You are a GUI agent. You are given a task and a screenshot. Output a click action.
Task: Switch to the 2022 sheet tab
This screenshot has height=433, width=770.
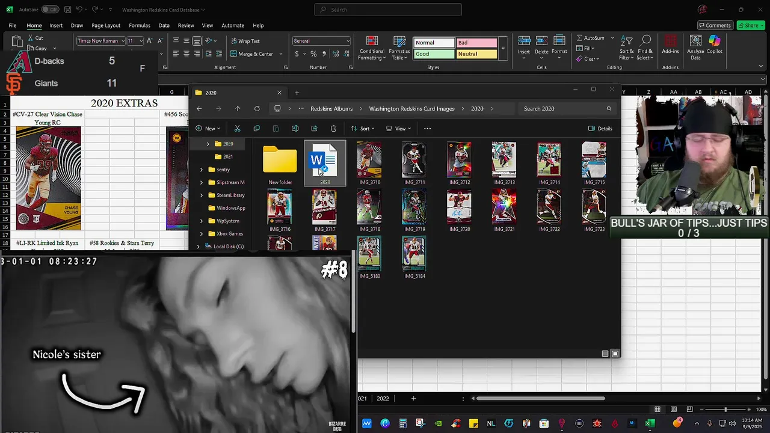point(383,398)
